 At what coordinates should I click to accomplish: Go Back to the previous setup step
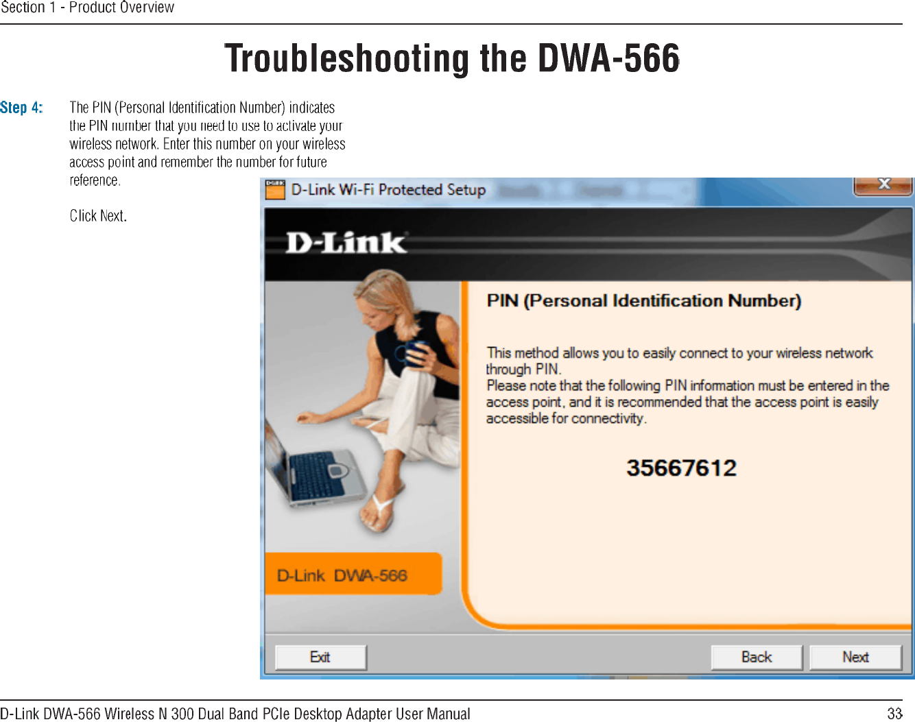pos(757,657)
